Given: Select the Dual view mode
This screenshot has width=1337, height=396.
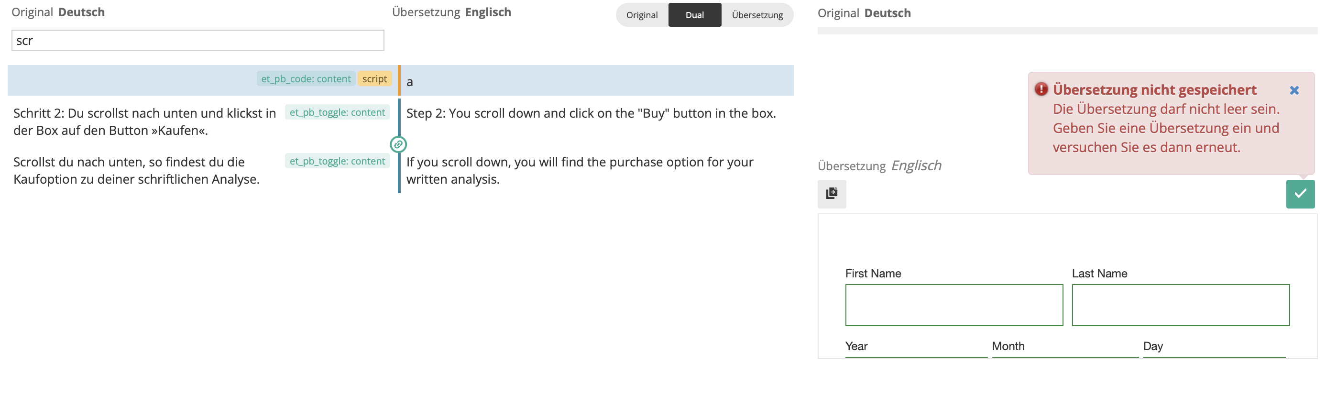Looking at the screenshot, I should (694, 15).
